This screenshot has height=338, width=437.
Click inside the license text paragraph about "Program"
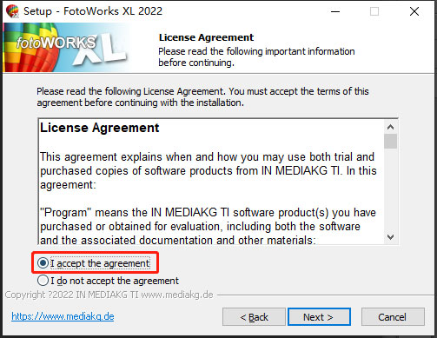tap(208, 227)
